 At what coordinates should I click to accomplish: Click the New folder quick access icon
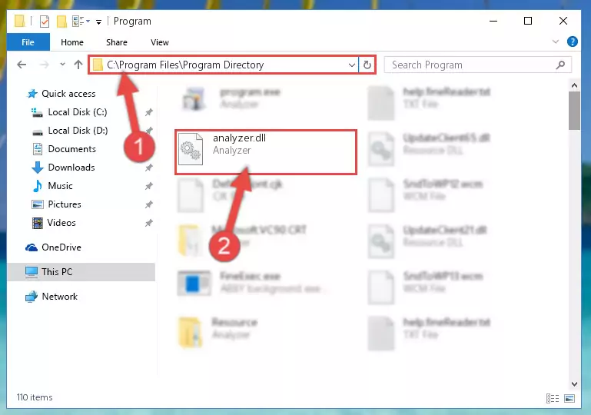point(61,21)
